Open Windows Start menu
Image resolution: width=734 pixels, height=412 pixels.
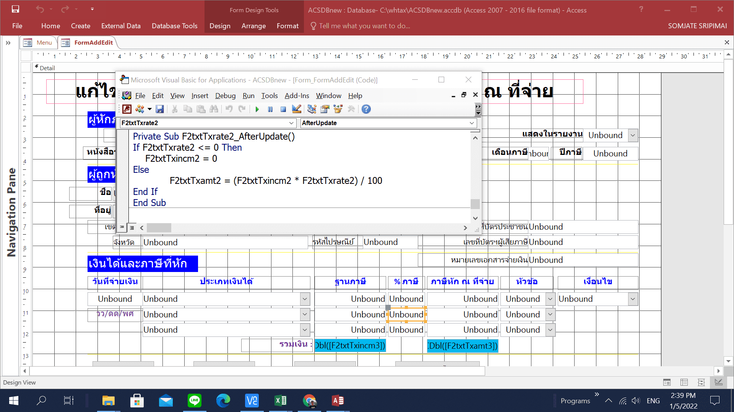[x=13, y=401]
